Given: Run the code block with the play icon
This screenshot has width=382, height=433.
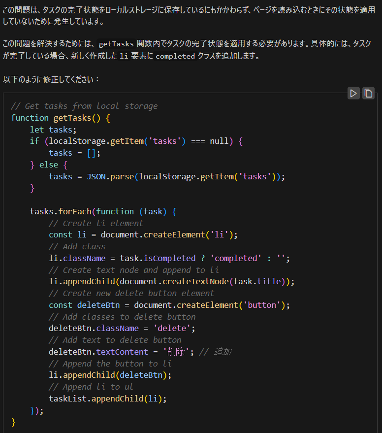Looking at the screenshot, I should (353, 93).
